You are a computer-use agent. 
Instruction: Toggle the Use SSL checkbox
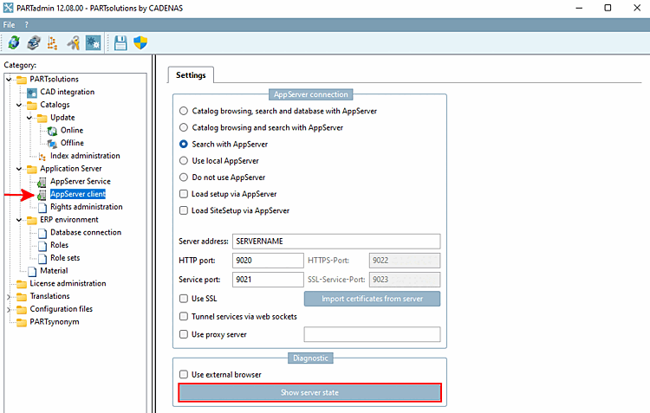(x=183, y=298)
